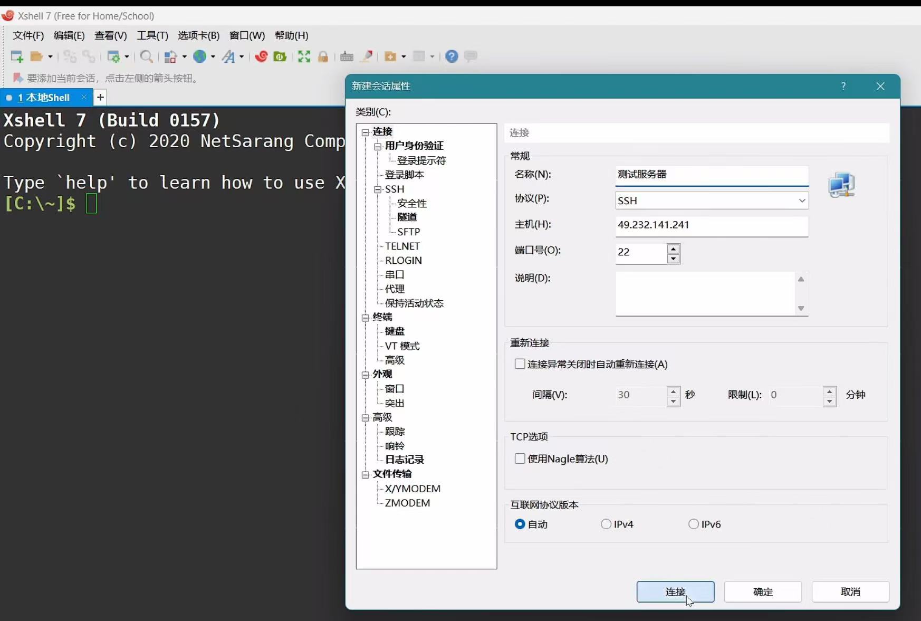
Task: Select 隧道 in the category tree
Action: (x=407, y=217)
